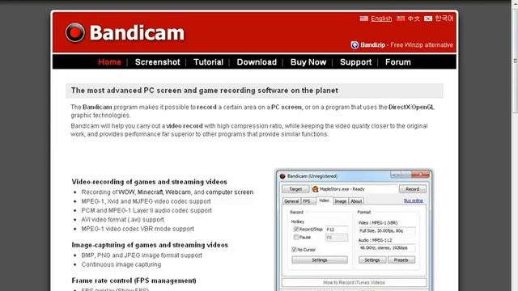Toggle the Record/Stop hotkey checkbox

296,229
